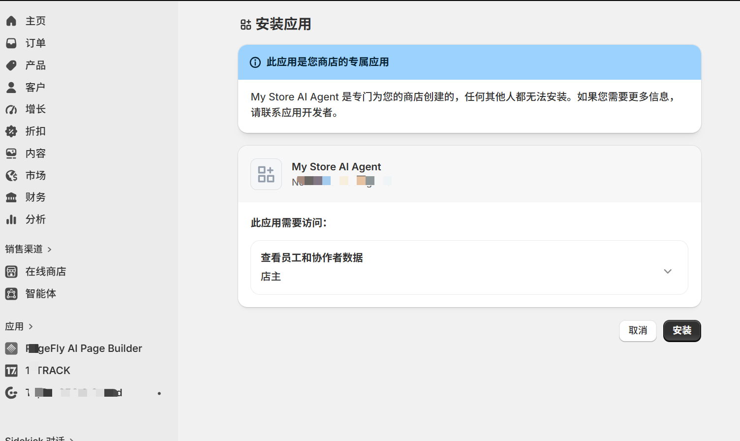Click the 在线商店 online store icon

(x=11, y=271)
